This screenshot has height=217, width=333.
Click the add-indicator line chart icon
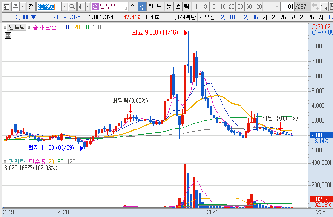324,6
